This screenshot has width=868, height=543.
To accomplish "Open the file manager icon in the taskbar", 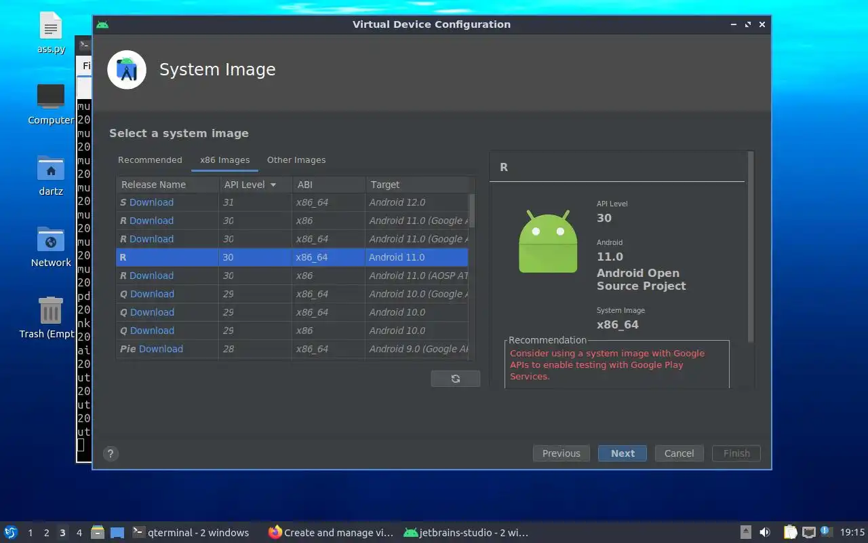I will tap(97, 532).
